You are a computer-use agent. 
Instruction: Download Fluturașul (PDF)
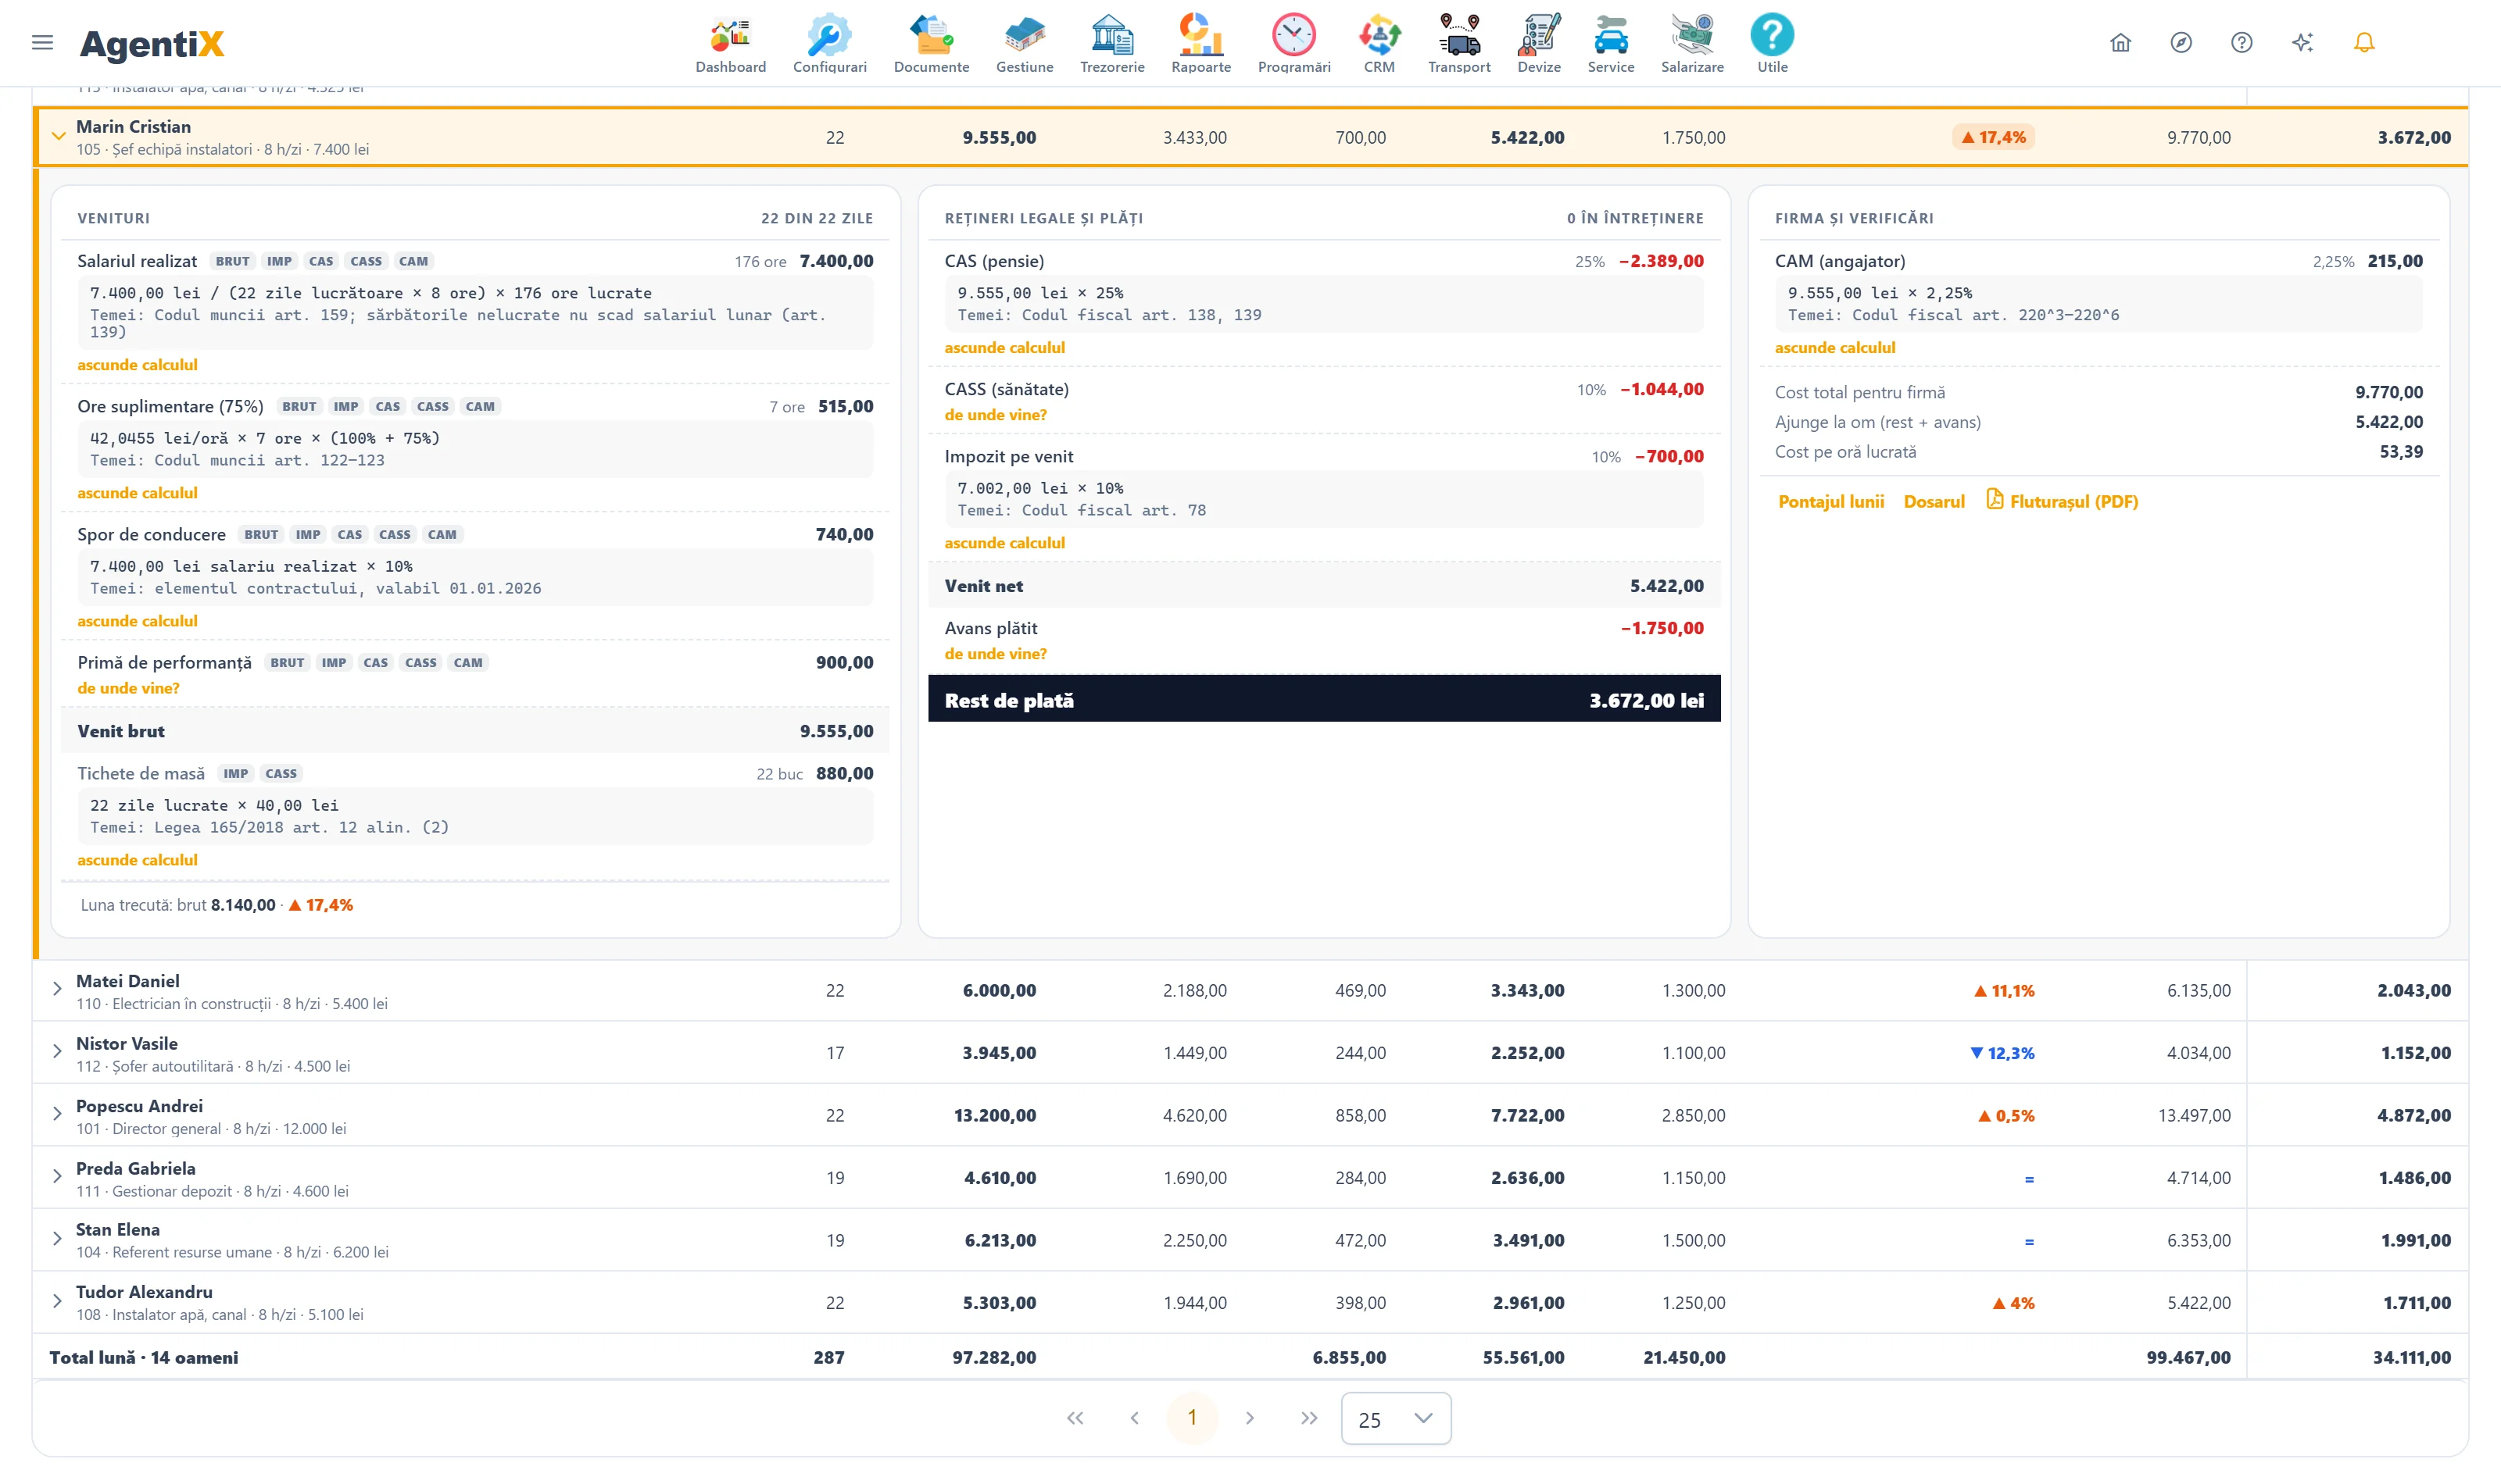pos(2062,501)
